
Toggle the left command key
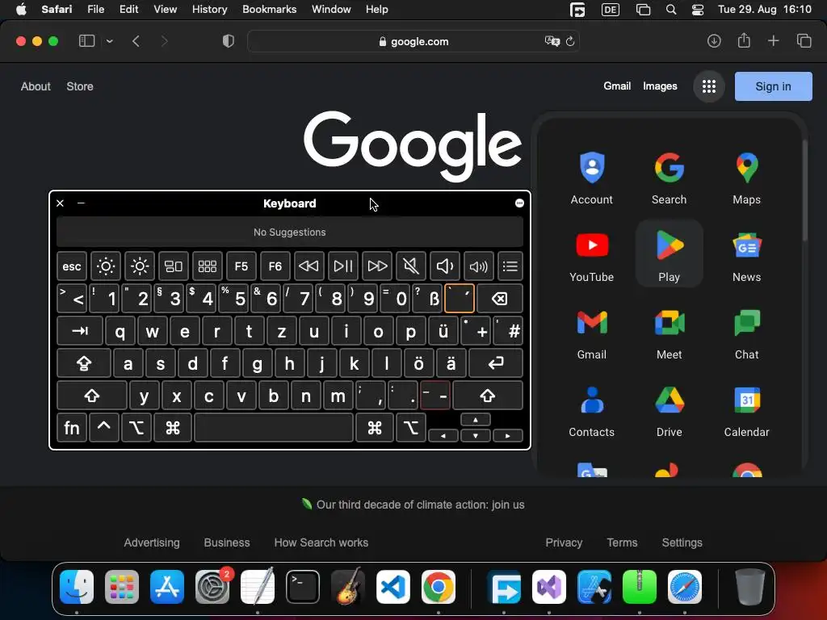point(173,428)
